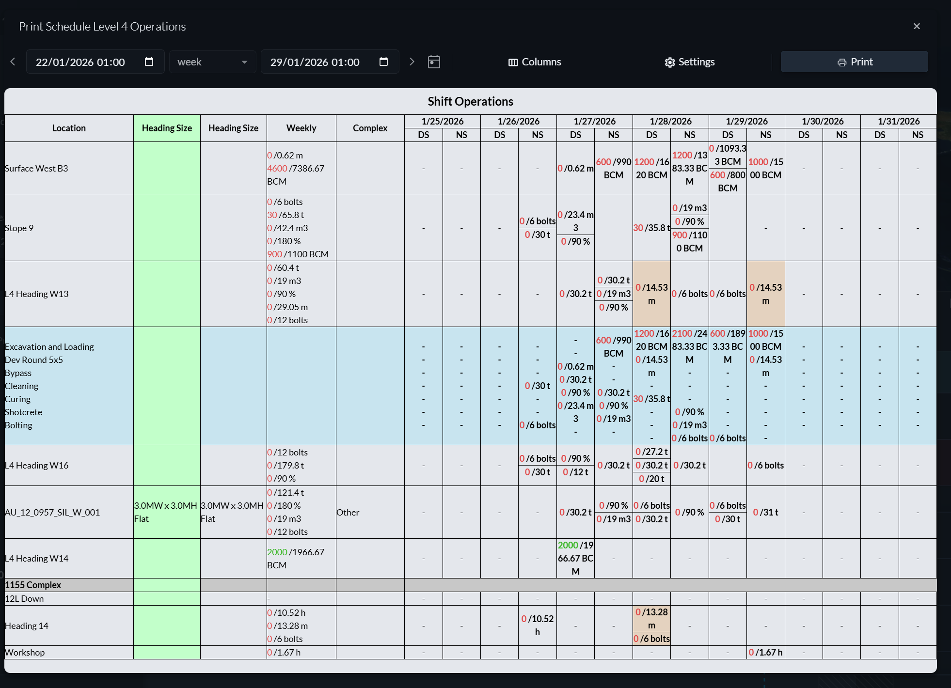Open the end date calendar picker icon
951x688 pixels.
383,62
